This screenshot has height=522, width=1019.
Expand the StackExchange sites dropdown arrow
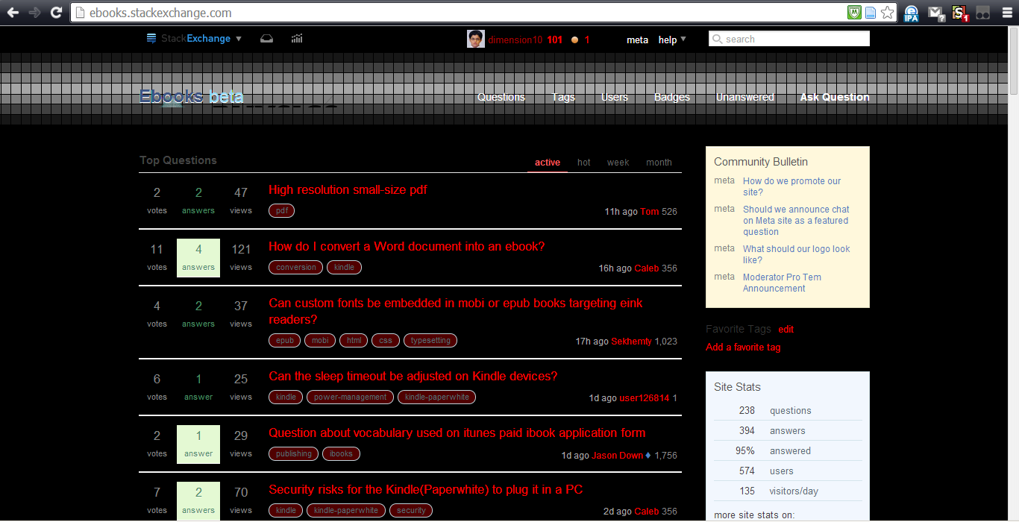pos(238,38)
